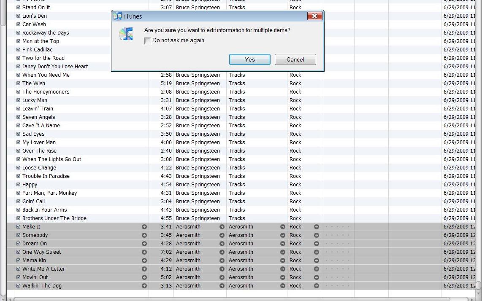Select the song 'Back In Your Arms'
Screen dimensions: 482x301
pos(45,210)
